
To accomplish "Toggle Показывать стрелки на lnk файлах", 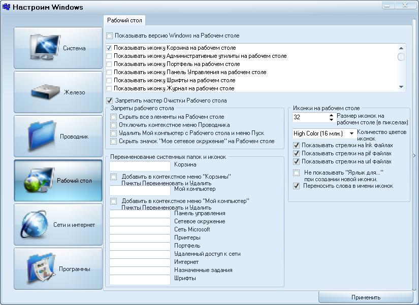I will pos(296,145).
